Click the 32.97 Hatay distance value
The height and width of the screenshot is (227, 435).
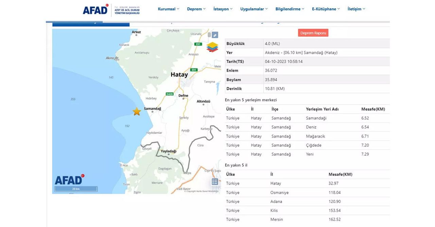click(333, 183)
